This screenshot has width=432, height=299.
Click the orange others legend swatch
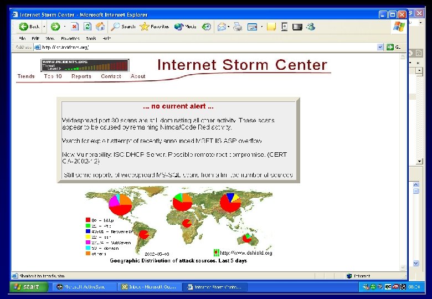(x=88, y=254)
